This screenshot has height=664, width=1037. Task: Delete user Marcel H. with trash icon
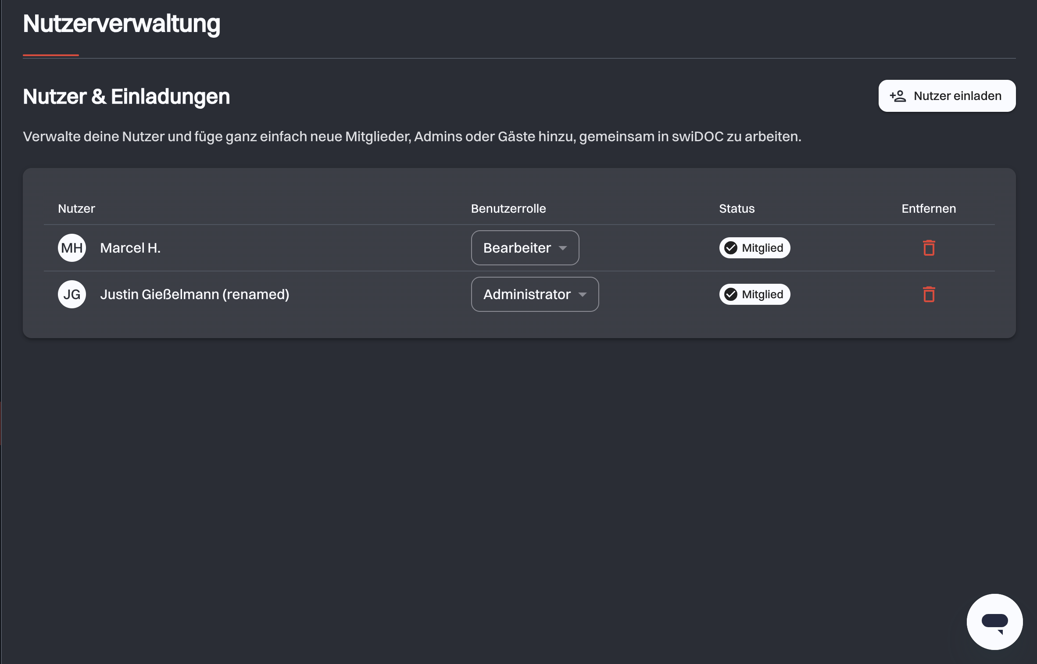click(929, 248)
